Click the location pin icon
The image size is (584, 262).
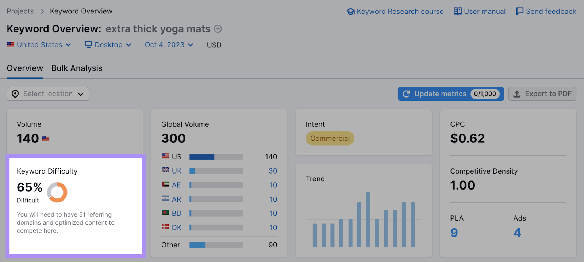15,94
